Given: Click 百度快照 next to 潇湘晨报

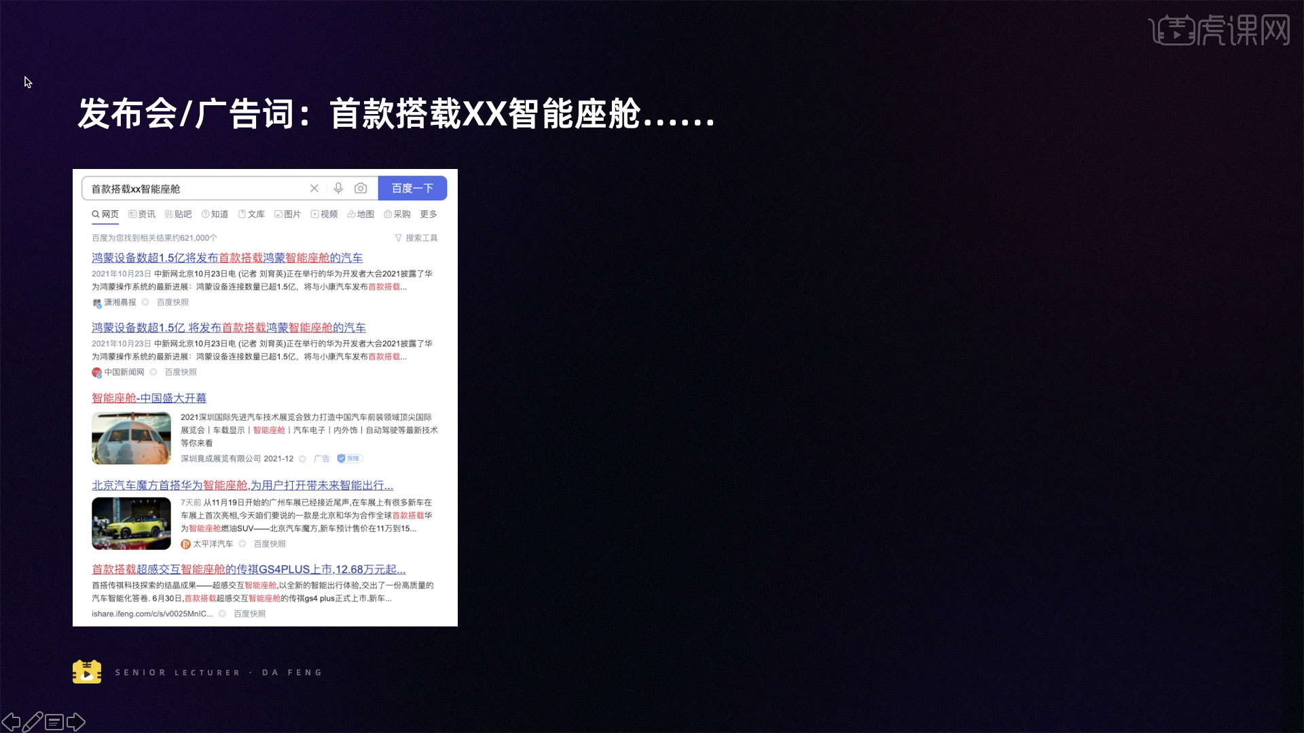Looking at the screenshot, I should point(173,303).
